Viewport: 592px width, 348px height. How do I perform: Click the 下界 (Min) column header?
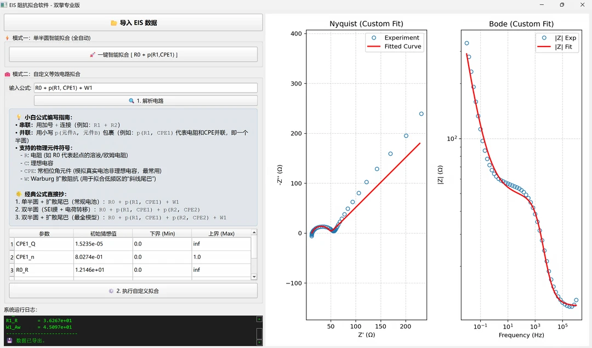(x=162, y=233)
